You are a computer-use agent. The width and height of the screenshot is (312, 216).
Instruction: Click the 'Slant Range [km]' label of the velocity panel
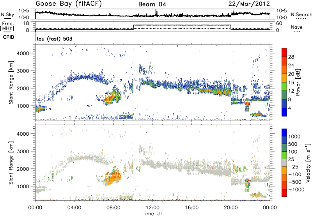[11, 163]
